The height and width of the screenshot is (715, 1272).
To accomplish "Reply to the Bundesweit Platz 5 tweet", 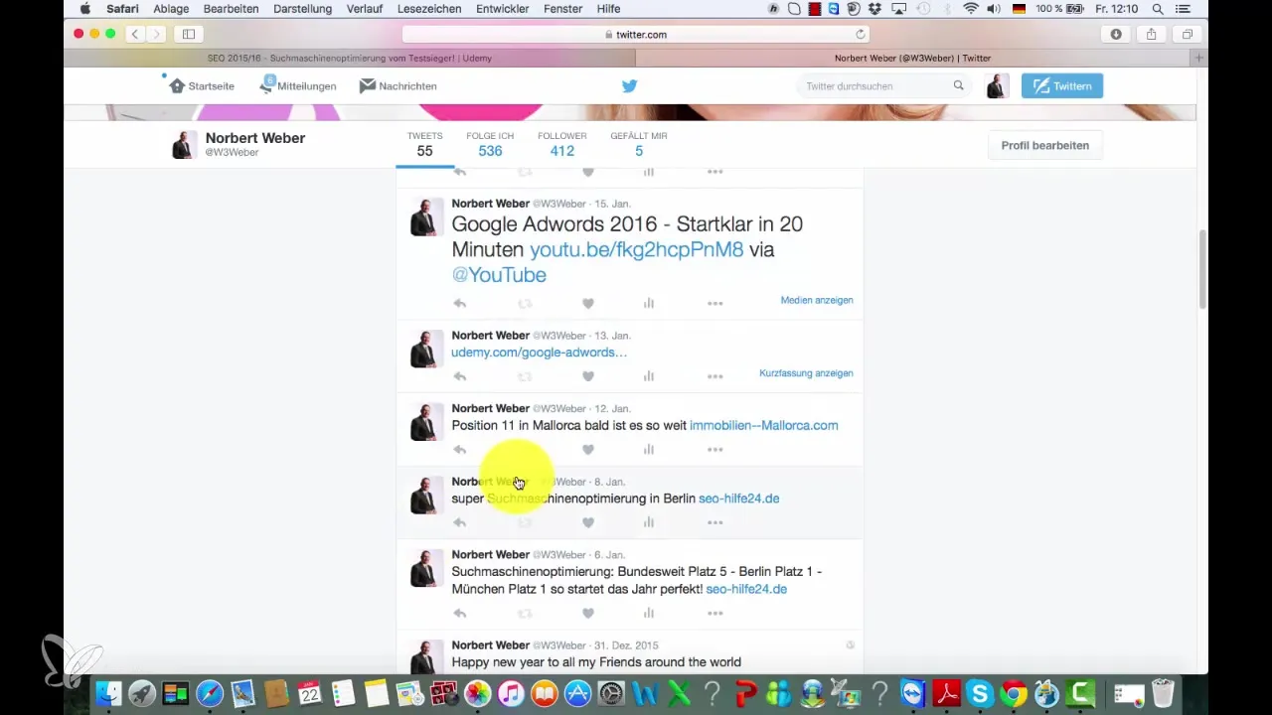I will 459,614.
